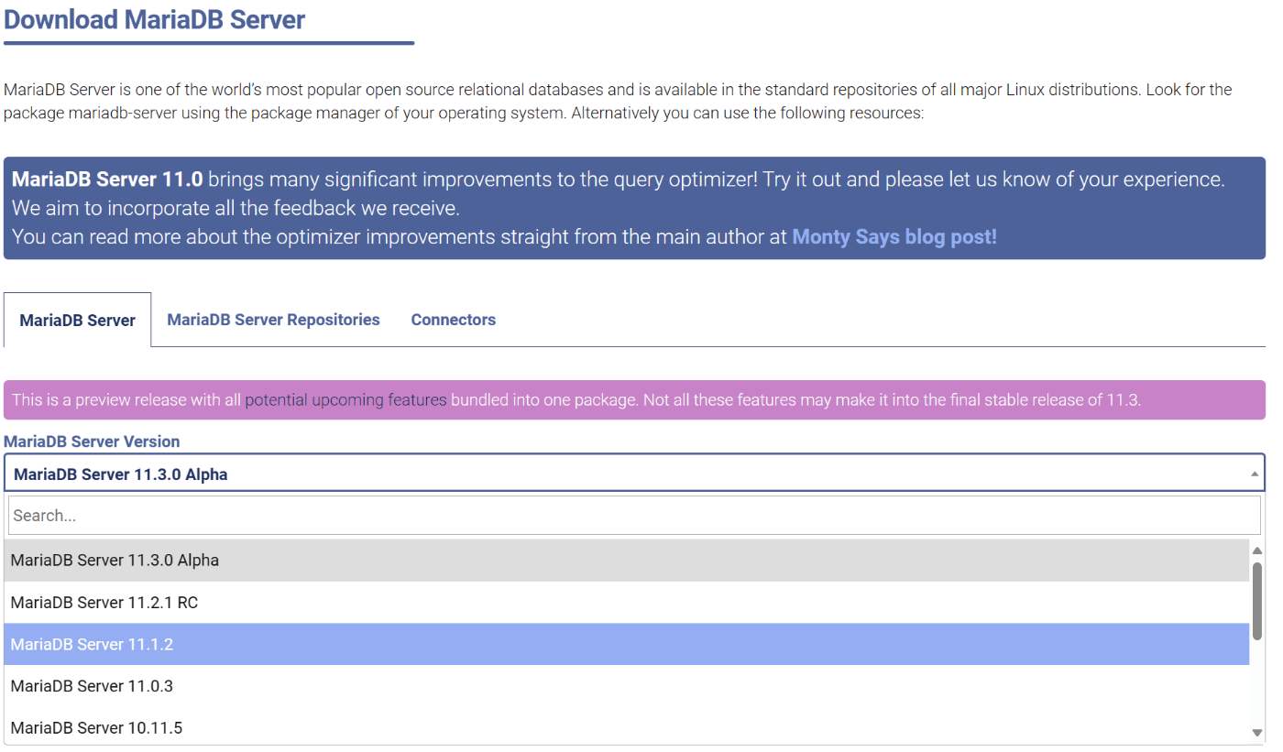
Task: Select MariaDB Server 11.3.0 Alpha option
Action: tap(627, 561)
